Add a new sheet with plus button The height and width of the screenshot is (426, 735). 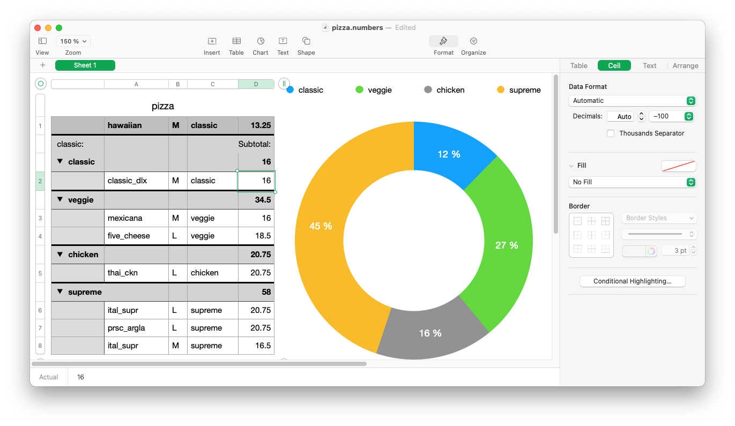43,65
